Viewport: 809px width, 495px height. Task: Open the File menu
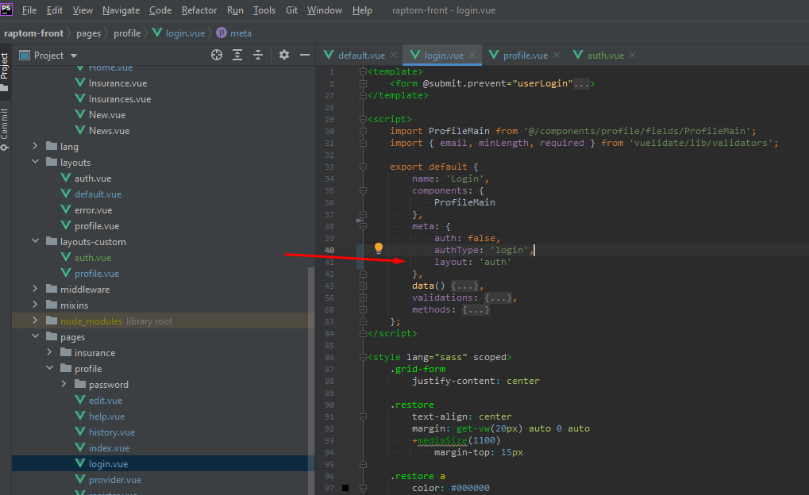tap(29, 10)
